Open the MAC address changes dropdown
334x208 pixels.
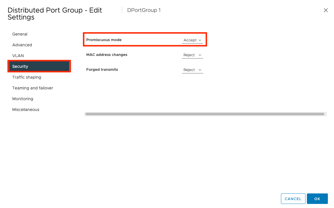192,55
